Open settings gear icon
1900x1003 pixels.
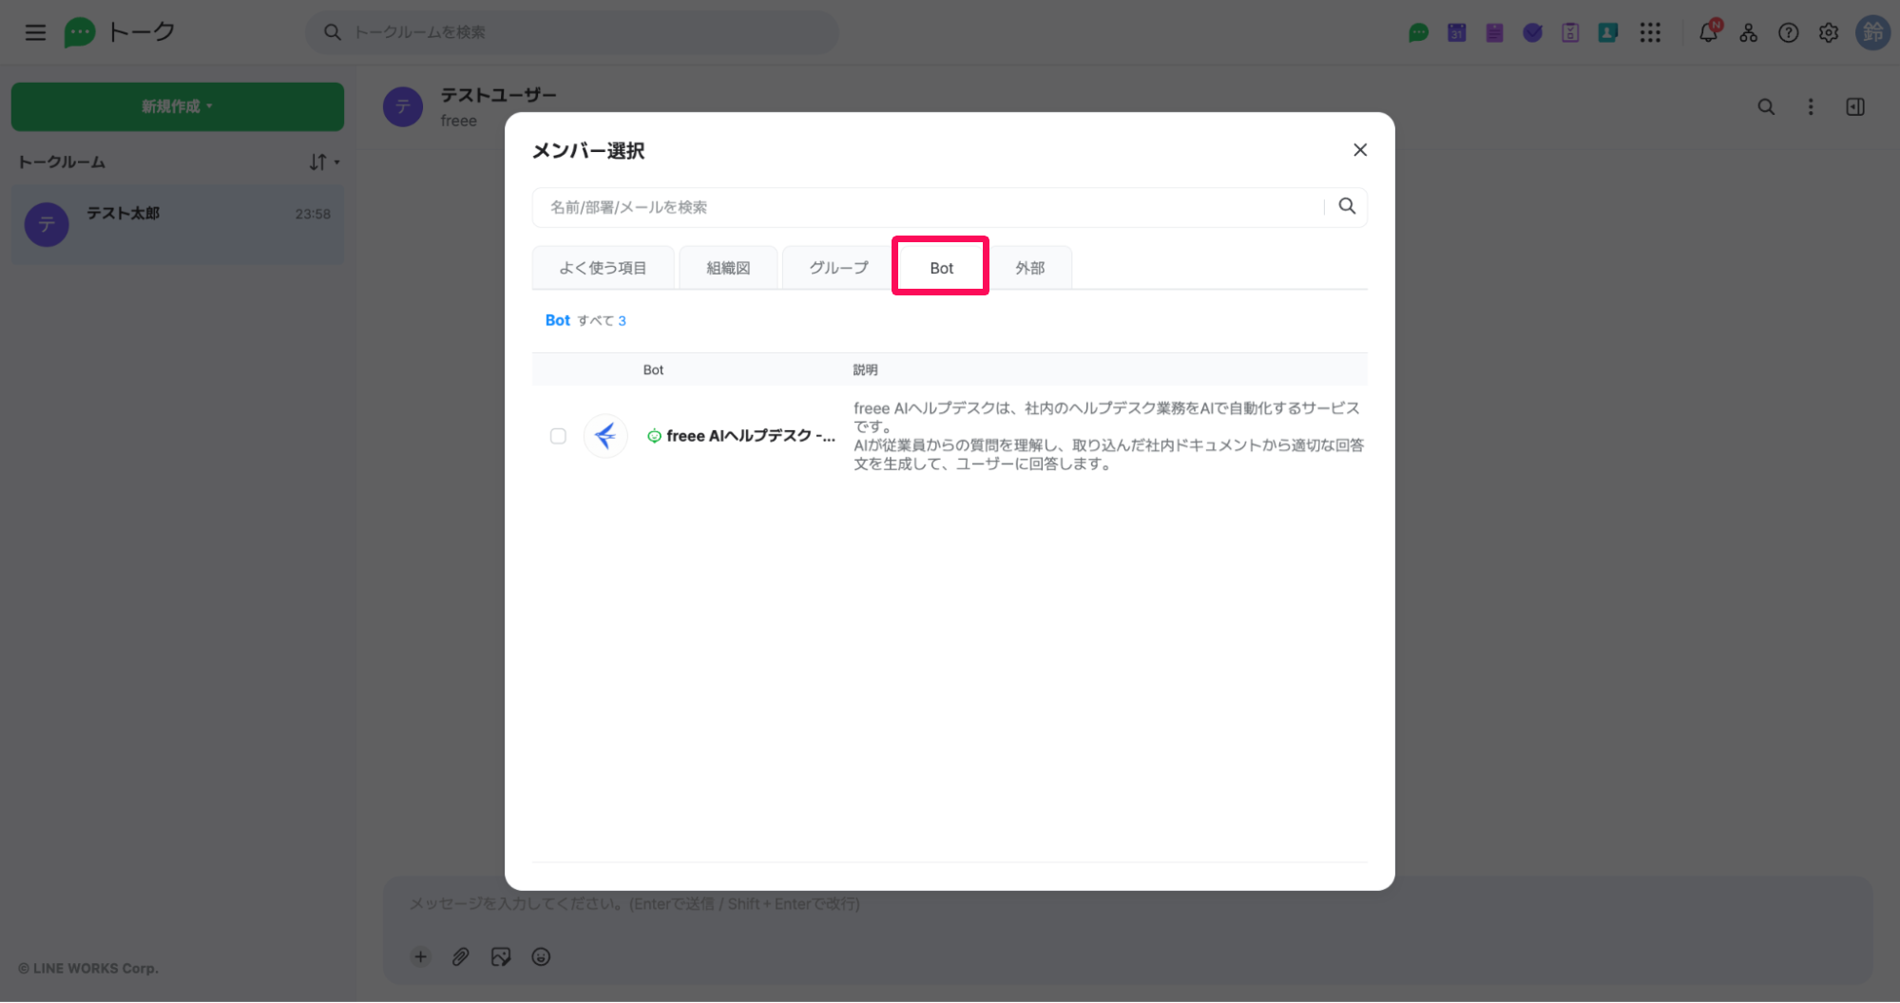[x=1829, y=33]
